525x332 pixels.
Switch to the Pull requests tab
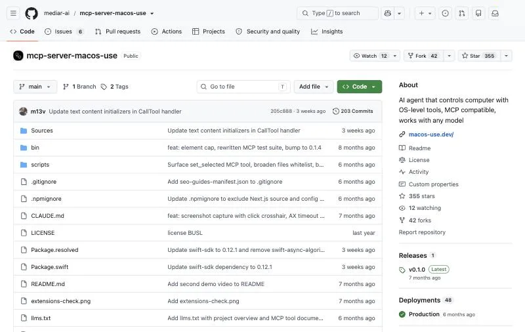coord(118,31)
